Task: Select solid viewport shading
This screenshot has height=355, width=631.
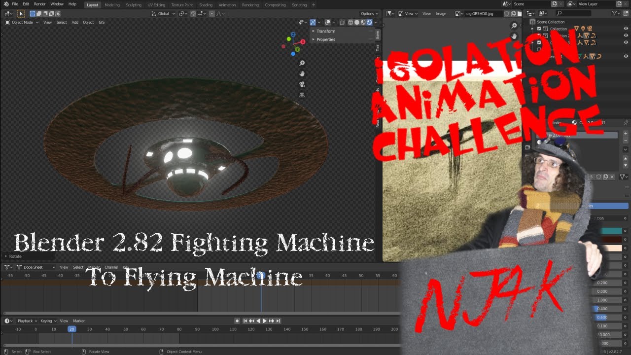Action: tap(357, 22)
